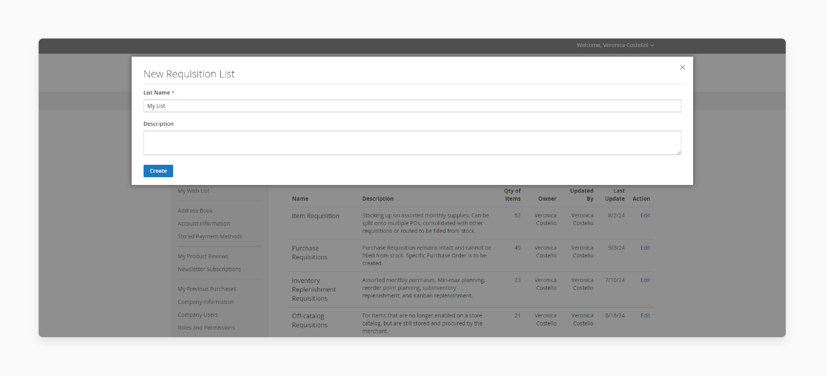Click the List Name label

tap(156, 92)
